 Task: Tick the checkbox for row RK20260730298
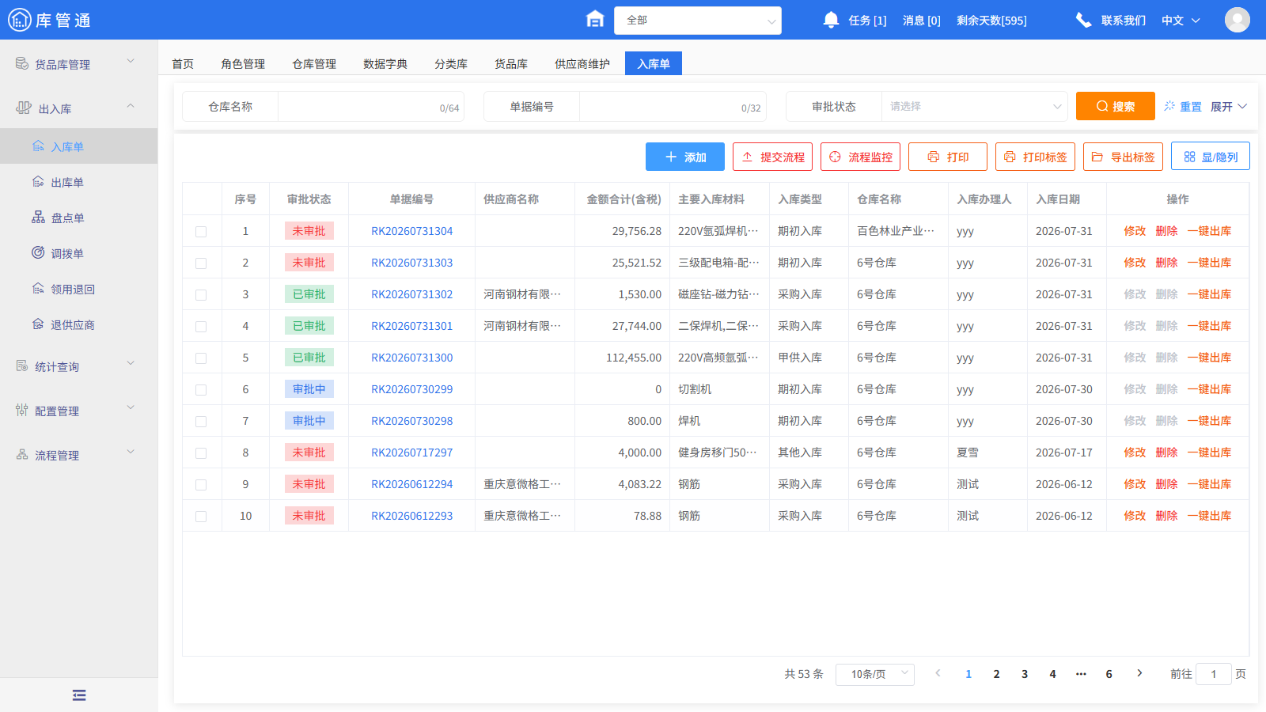[201, 422]
